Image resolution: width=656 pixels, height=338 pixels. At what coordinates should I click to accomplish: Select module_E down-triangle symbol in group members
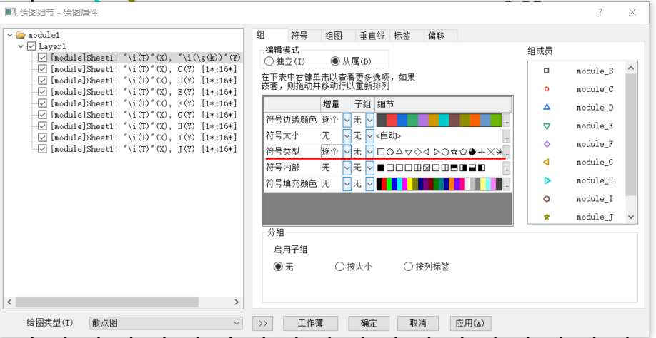(x=547, y=126)
